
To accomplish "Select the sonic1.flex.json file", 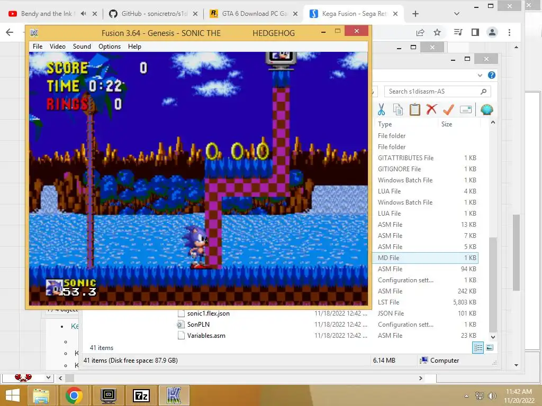I will pyautogui.click(x=208, y=313).
